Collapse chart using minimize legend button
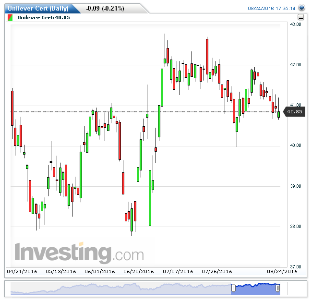 pyautogui.click(x=300, y=17)
